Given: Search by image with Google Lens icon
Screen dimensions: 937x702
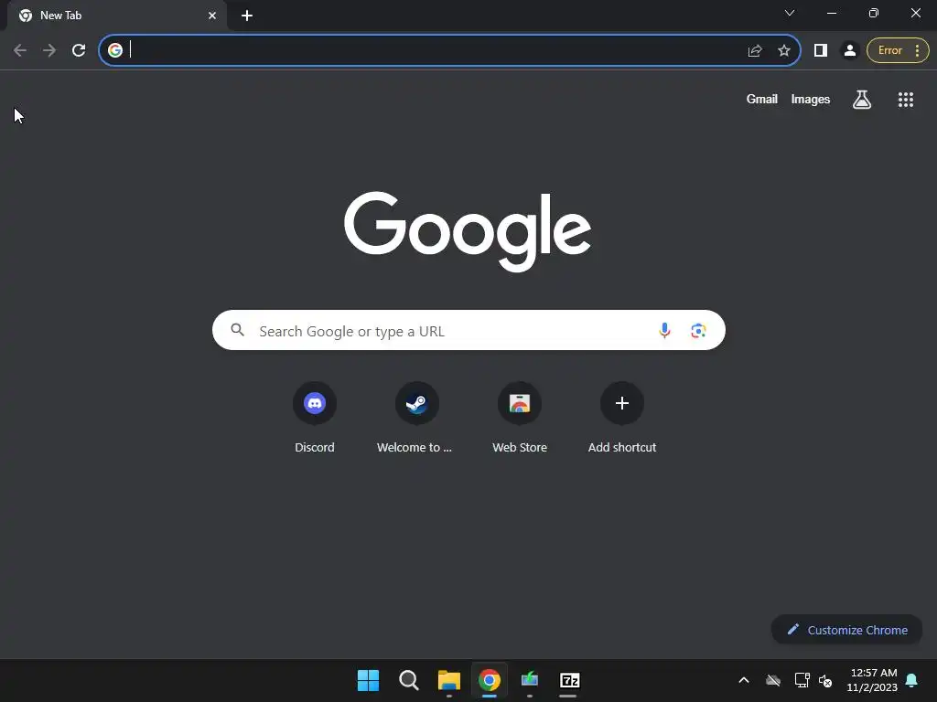Looking at the screenshot, I should pos(698,330).
